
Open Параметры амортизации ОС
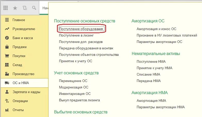[159, 42]
